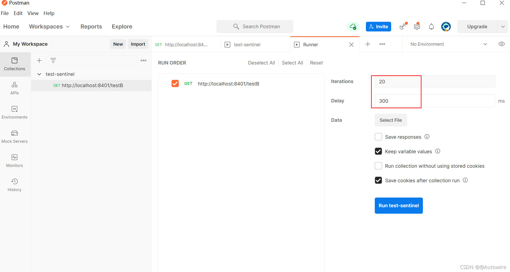Switch to the GET http://localhost:84... tab
Viewport: 510px width, 272px height.
pos(186,45)
